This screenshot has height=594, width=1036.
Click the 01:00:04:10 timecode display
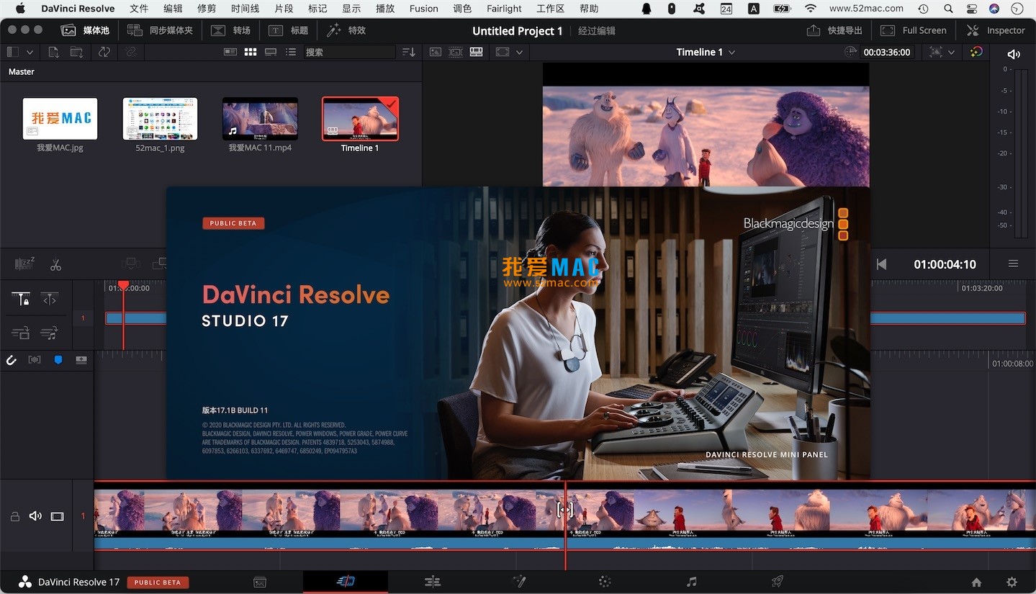point(945,264)
